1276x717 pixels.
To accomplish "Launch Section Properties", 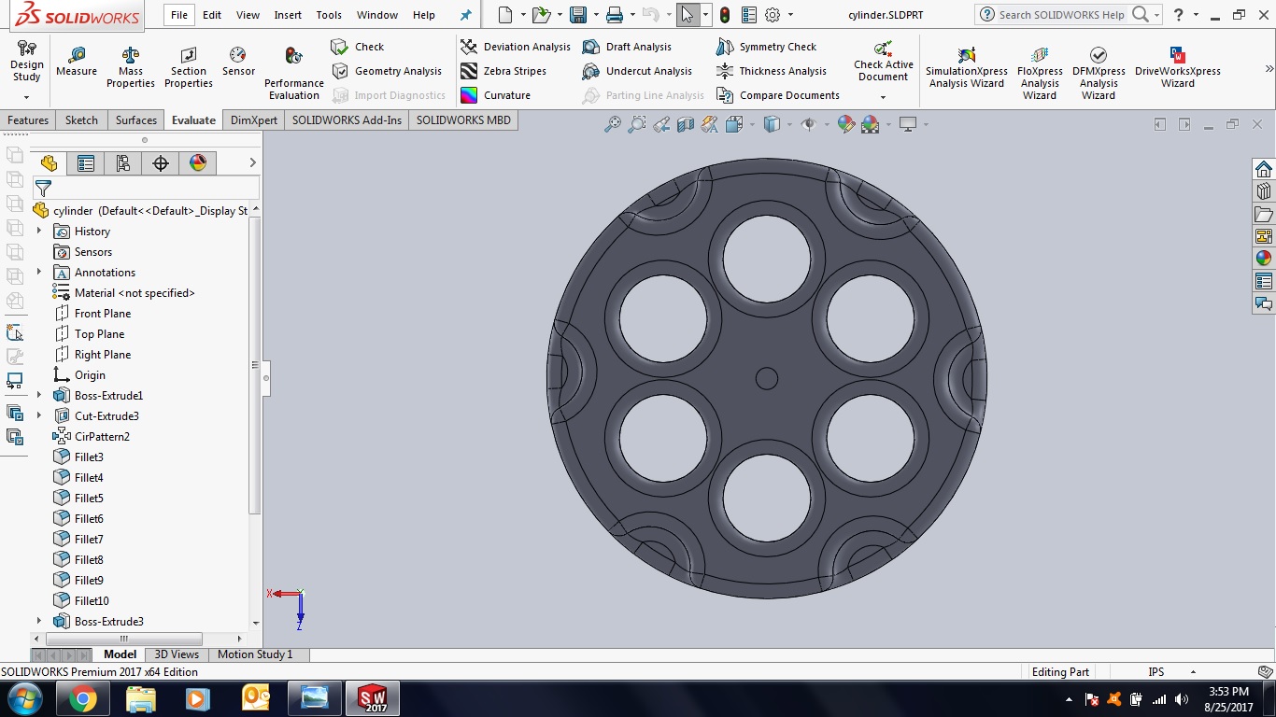I will pos(189,68).
